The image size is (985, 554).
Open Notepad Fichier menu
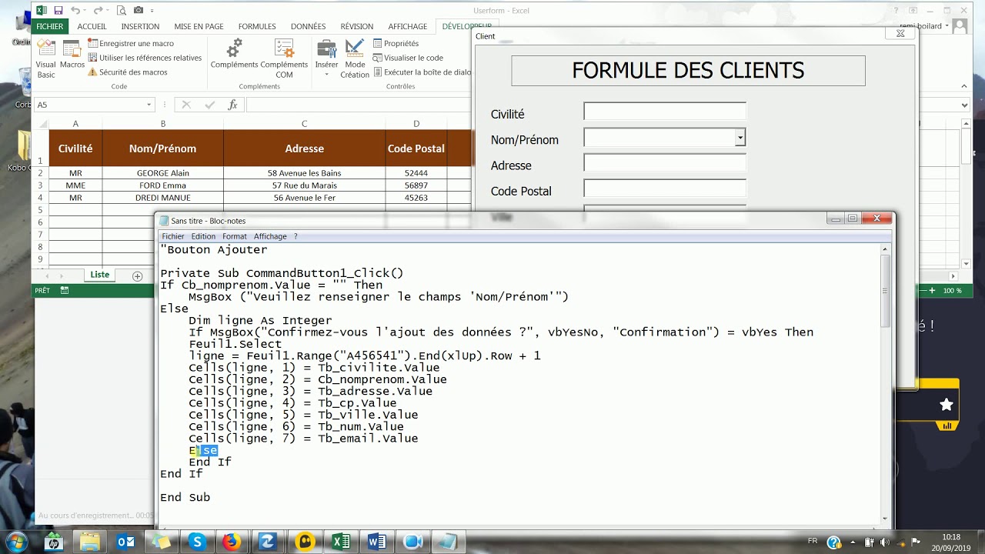pos(173,236)
